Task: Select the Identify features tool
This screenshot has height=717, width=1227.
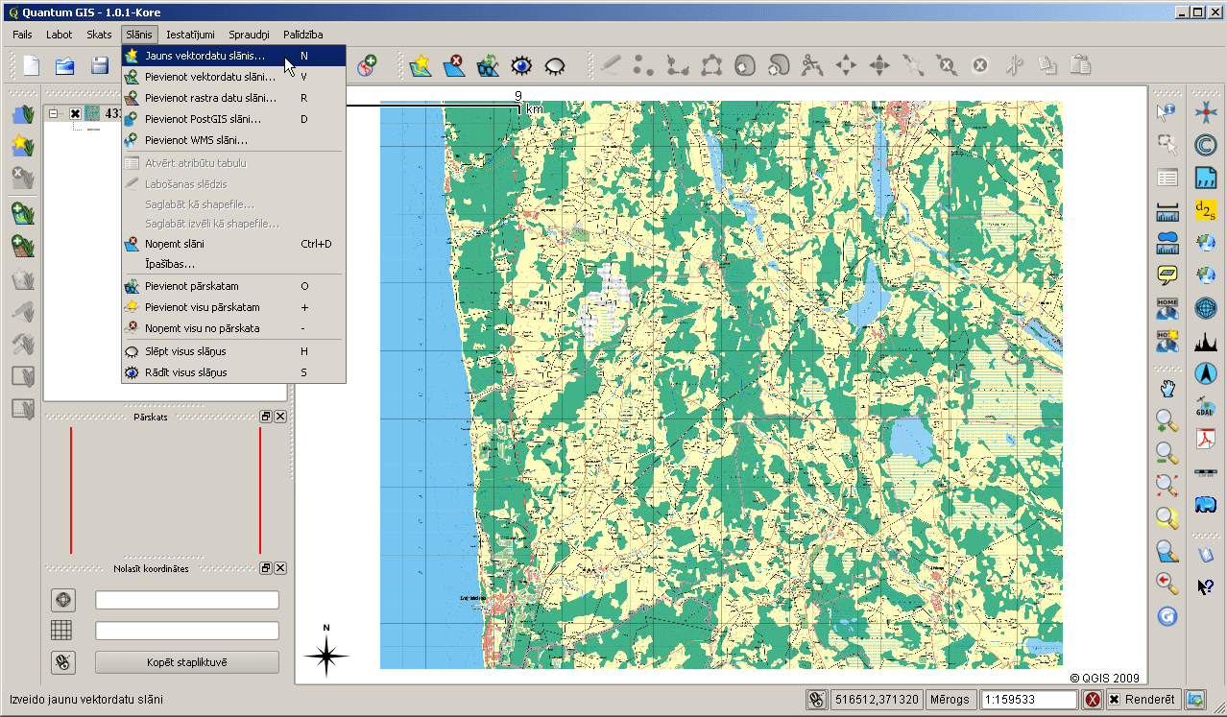Action: pos(1167,112)
